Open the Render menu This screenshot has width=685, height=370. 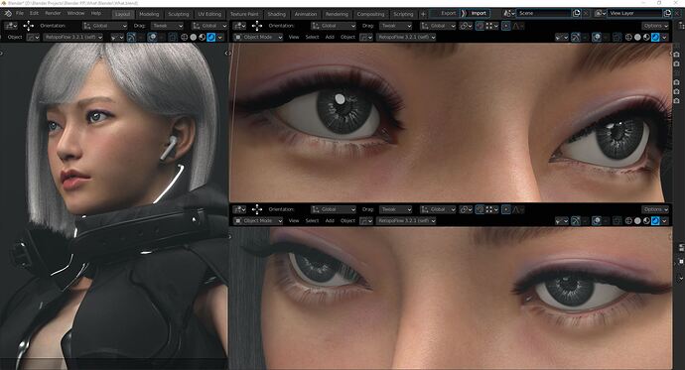click(53, 14)
